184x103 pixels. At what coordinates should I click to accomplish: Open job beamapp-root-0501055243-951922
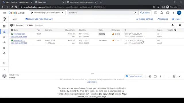19,42
